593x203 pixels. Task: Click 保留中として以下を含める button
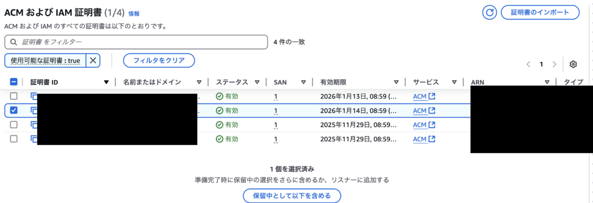pos(292,196)
